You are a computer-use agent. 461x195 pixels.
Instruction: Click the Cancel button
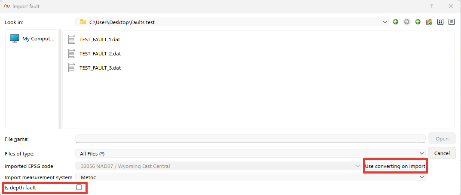tap(442, 153)
